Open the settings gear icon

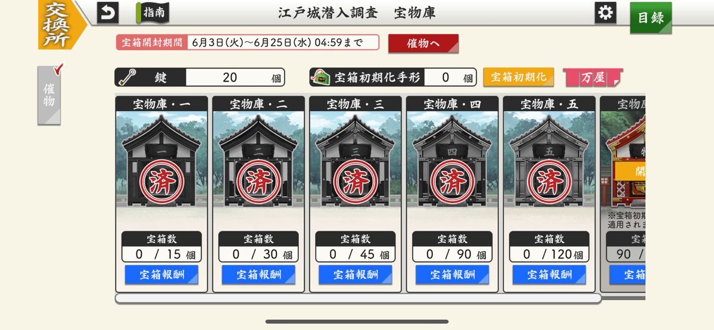[605, 13]
